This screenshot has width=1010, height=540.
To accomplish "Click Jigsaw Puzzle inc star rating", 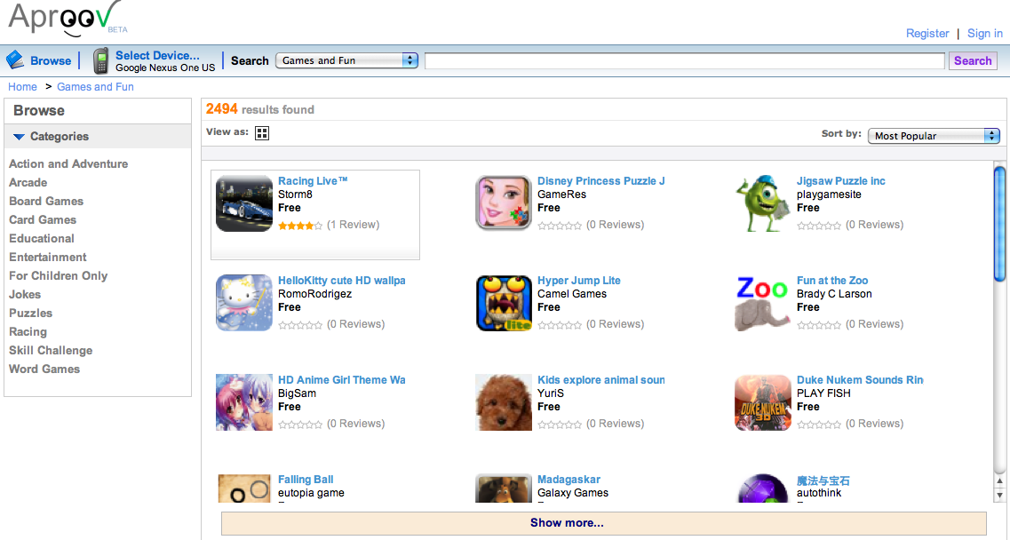I will tap(819, 226).
